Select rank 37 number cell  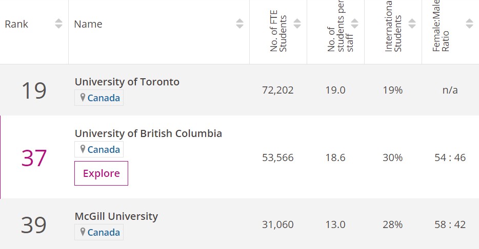click(x=34, y=158)
